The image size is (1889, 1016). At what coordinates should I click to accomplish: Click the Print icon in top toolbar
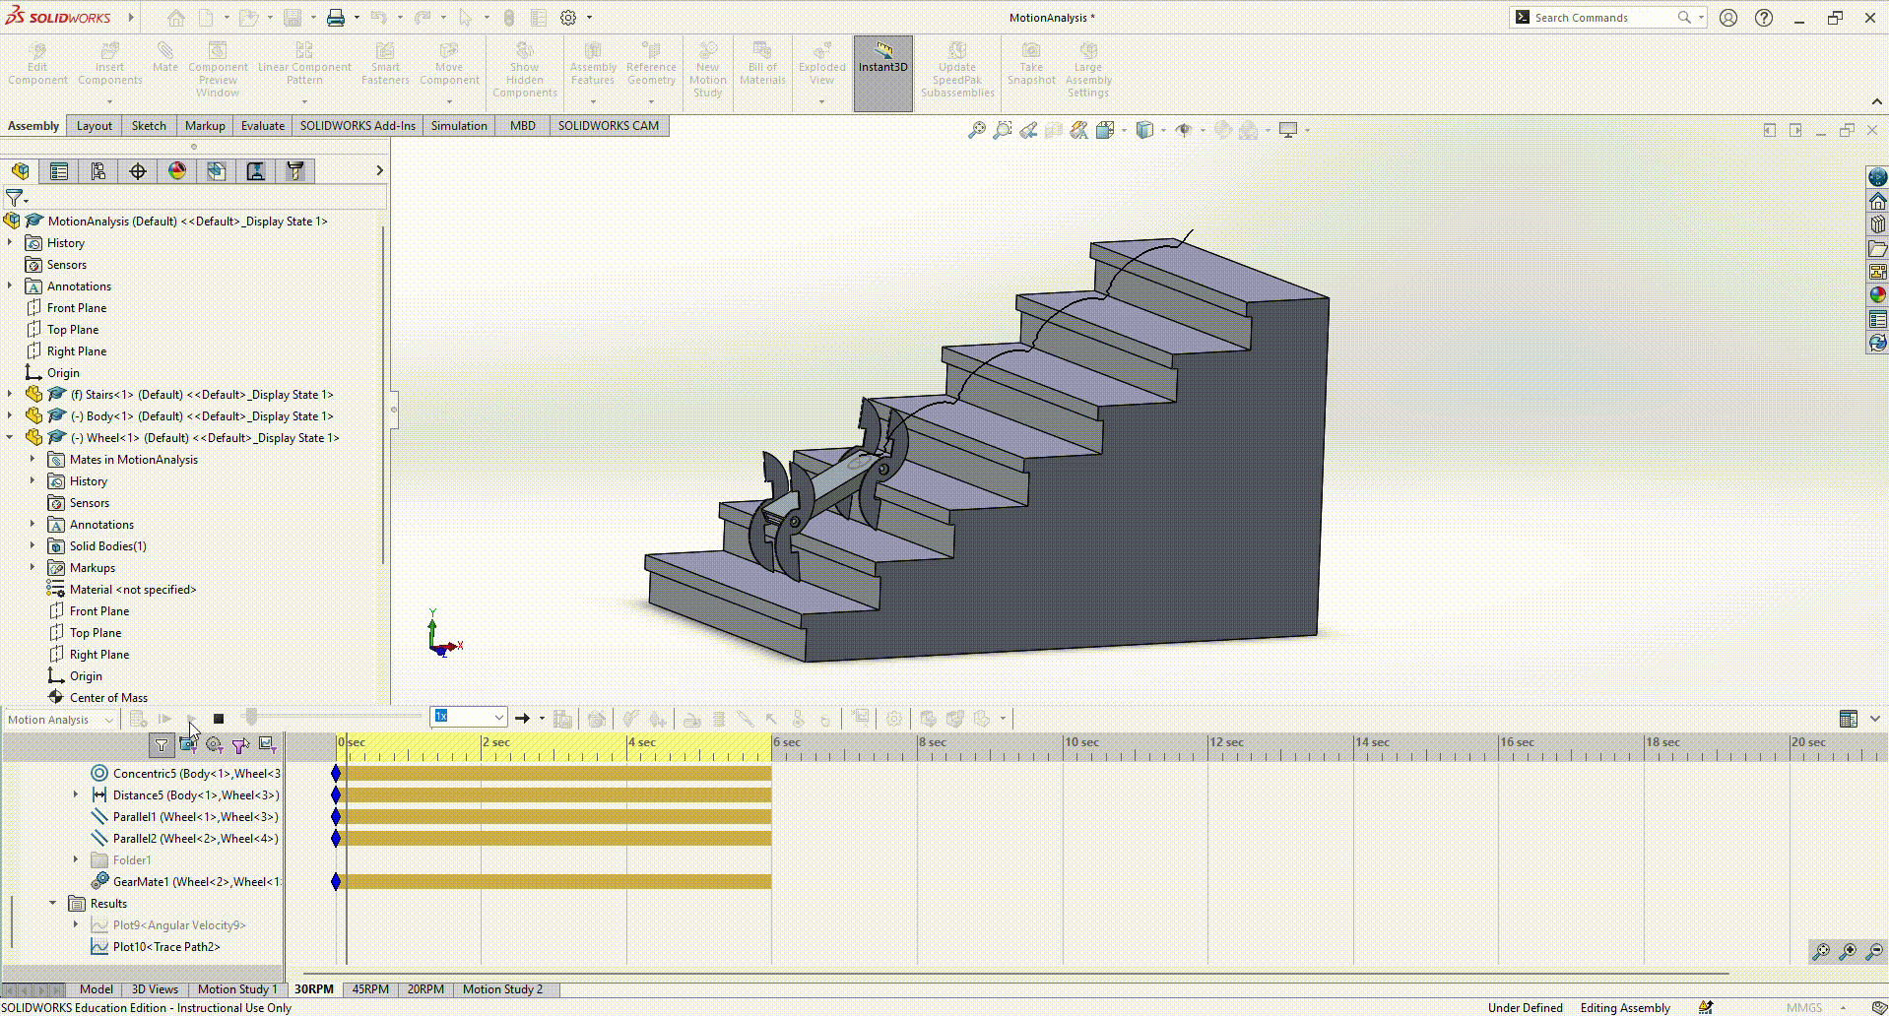tap(335, 18)
